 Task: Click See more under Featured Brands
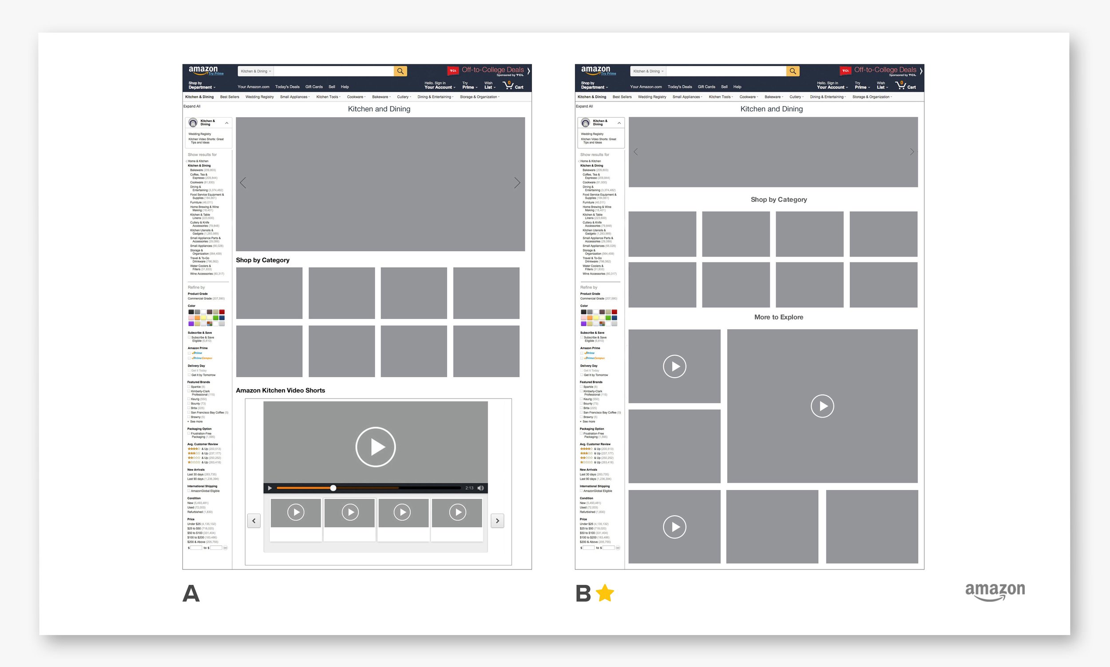tap(196, 422)
